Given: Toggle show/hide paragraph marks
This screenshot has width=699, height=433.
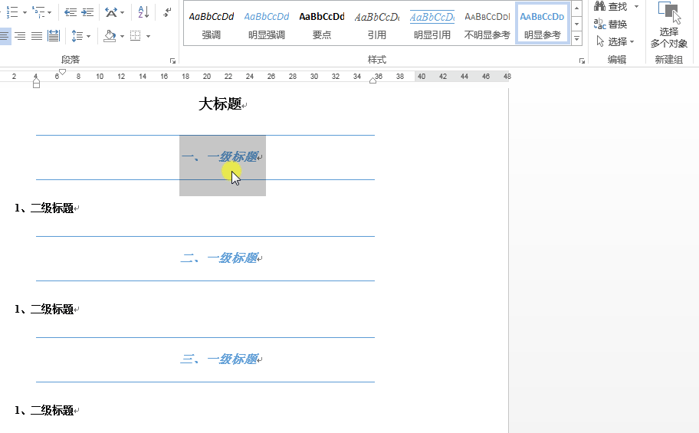Looking at the screenshot, I should pos(168,12).
